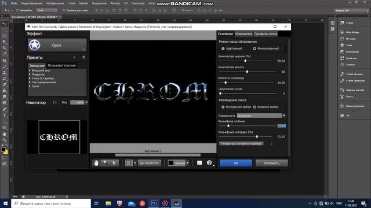Select Photoshop Hand tool in left toolbar
This screenshot has width=371, height=208.
[4, 134]
